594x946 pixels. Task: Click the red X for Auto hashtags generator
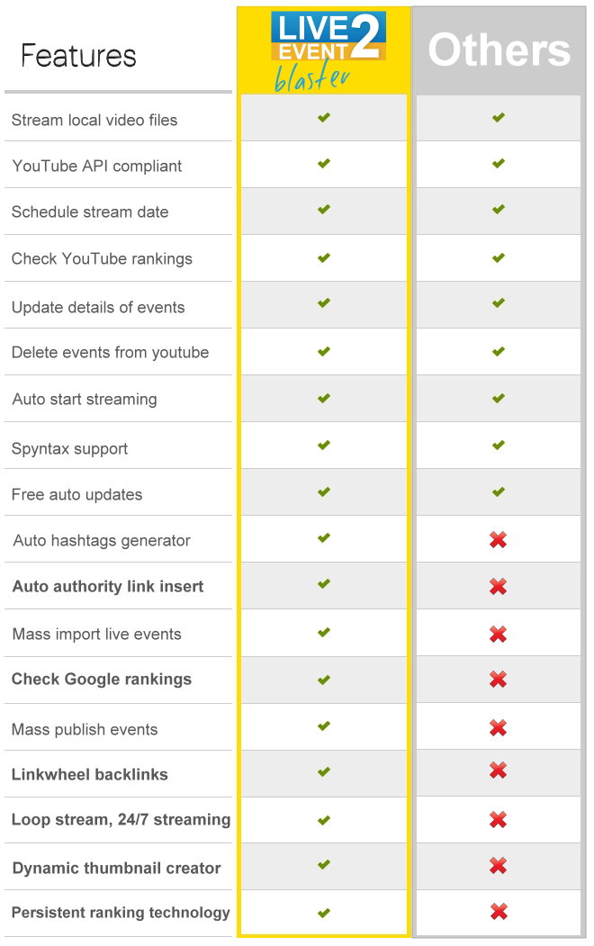[x=498, y=539]
